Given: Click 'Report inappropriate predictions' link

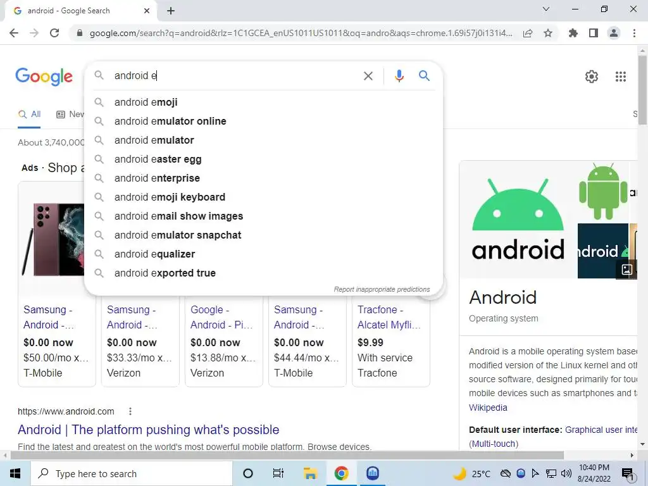Looking at the screenshot, I should pyautogui.click(x=382, y=289).
